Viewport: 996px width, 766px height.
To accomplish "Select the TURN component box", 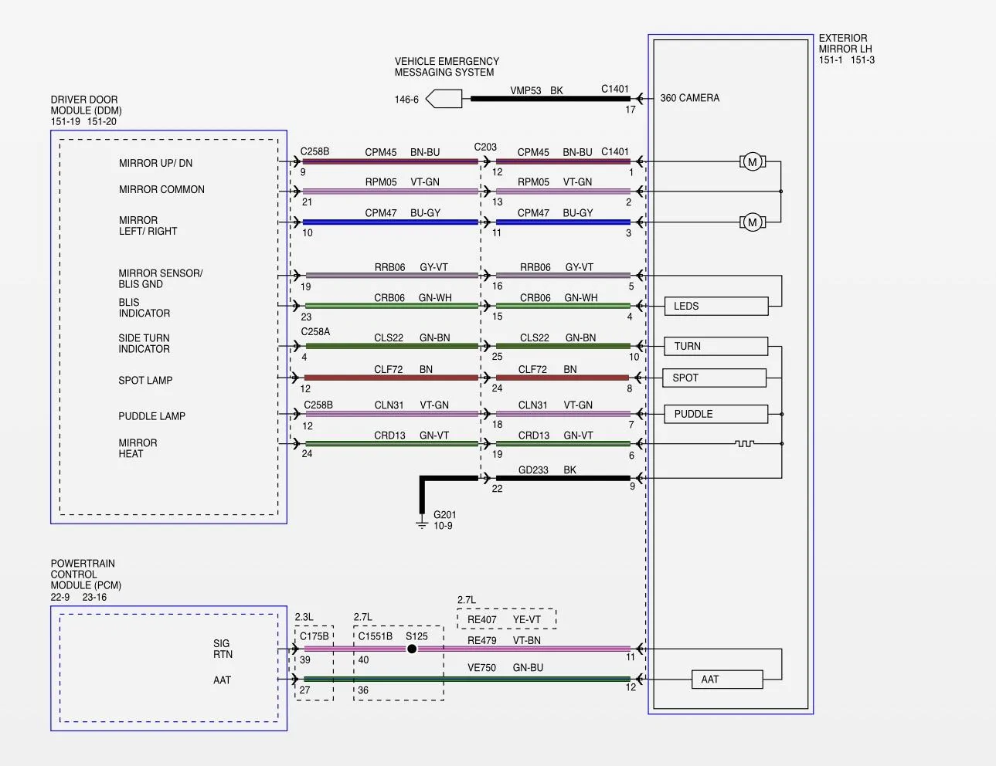I will point(716,346).
